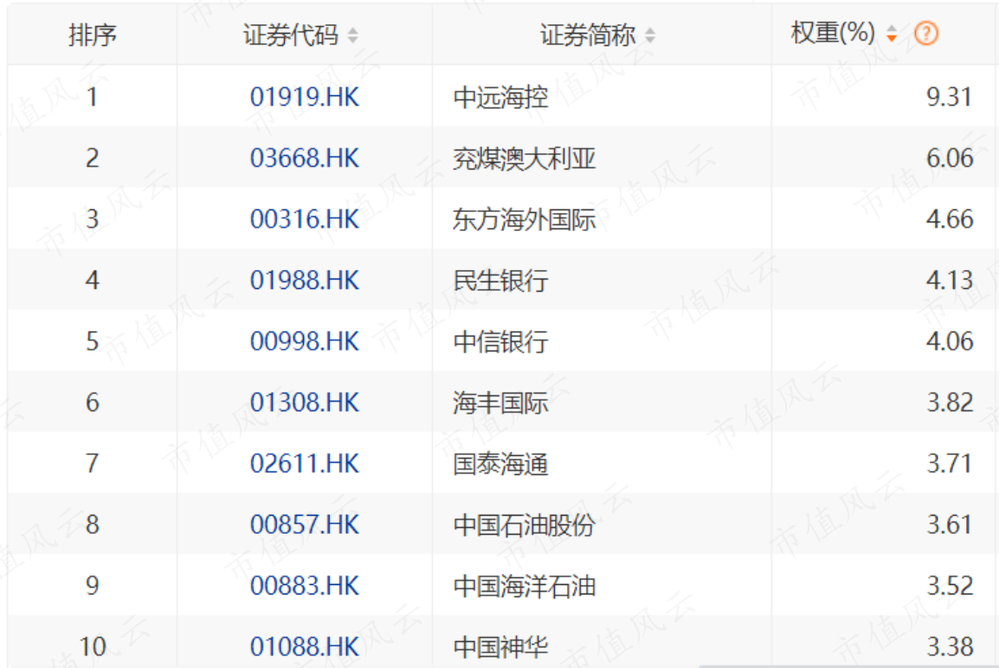Screen dimensions: 999x668
Task: Open stock code 00857.HK link
Action: point(305,524)
